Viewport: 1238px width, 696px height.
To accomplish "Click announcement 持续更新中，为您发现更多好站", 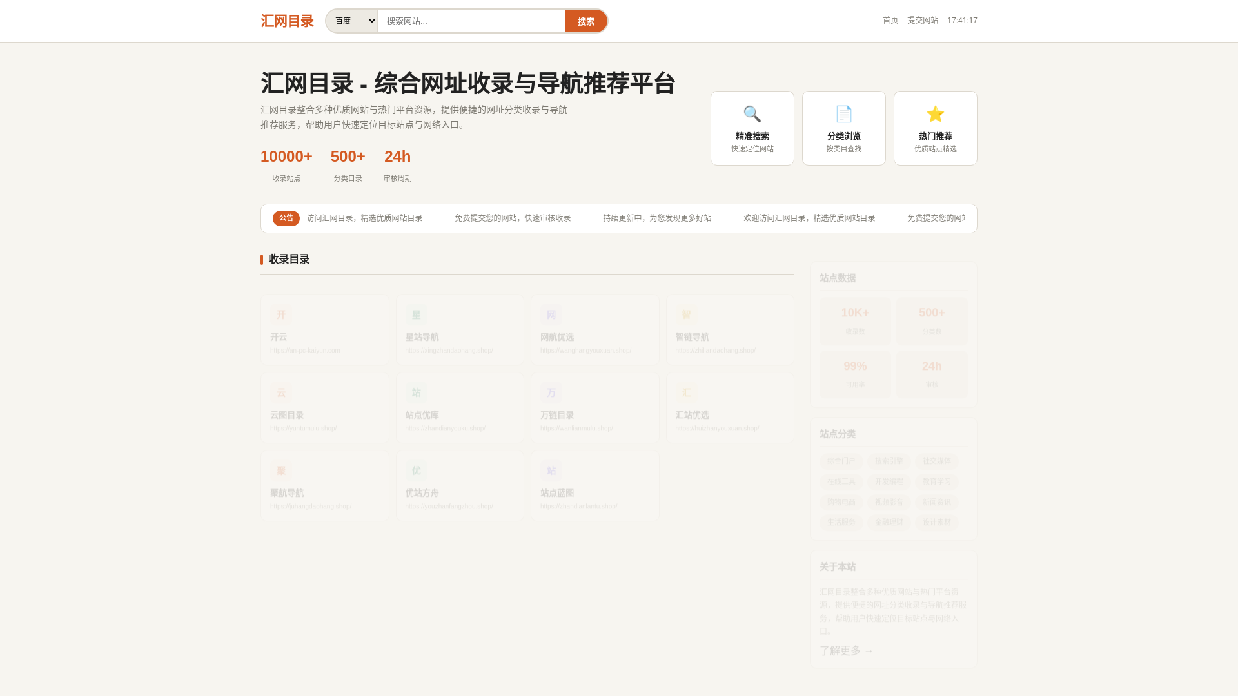I will tap(657, 218).
